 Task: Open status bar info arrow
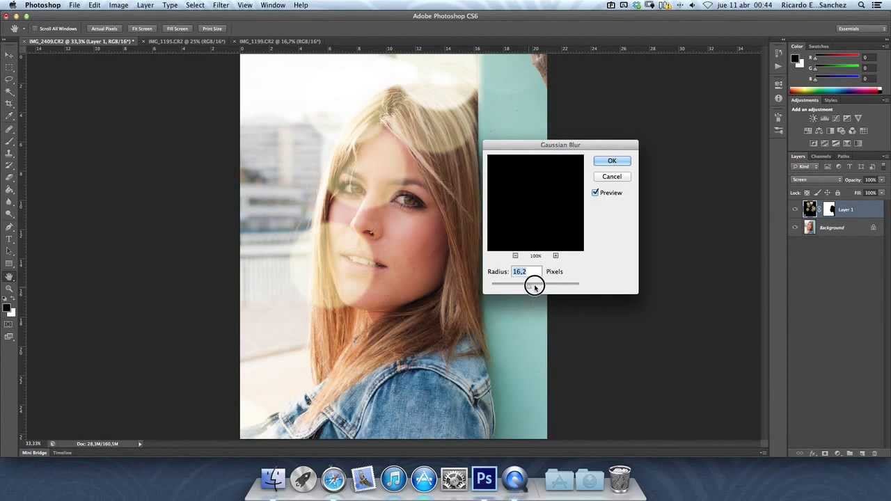[x=139, y=443]
